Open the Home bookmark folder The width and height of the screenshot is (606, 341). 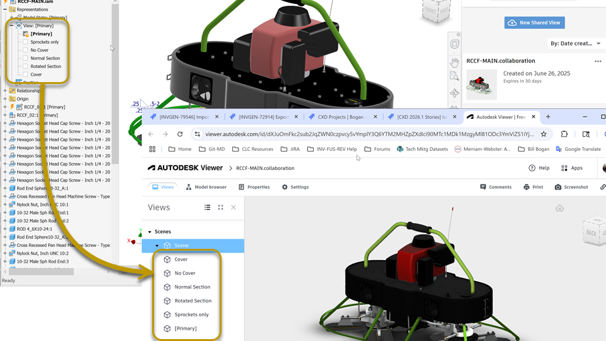[x=180, y=149]
